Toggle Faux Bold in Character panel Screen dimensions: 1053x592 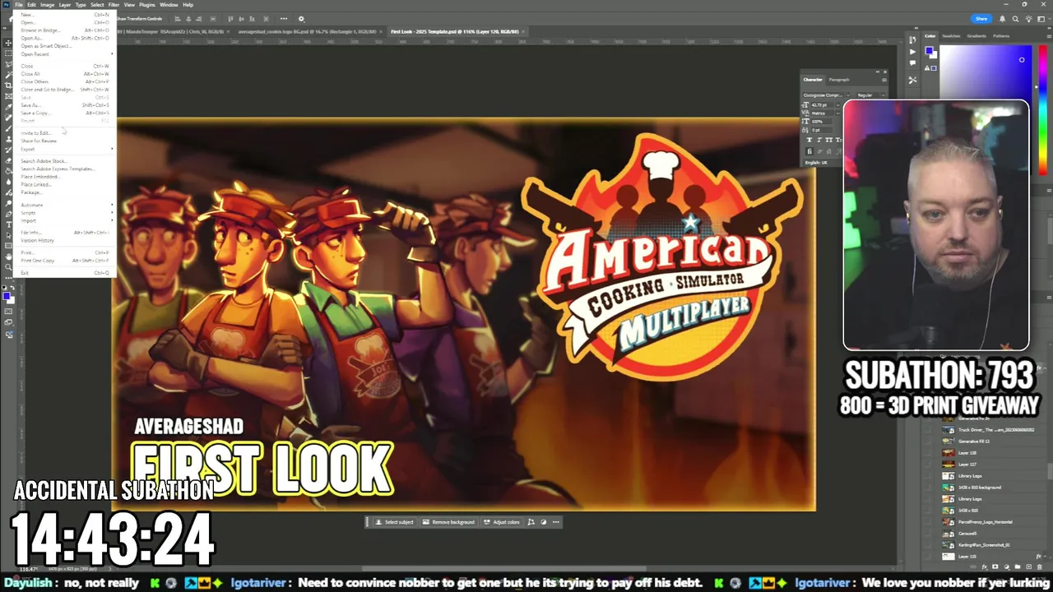point(809,140)
